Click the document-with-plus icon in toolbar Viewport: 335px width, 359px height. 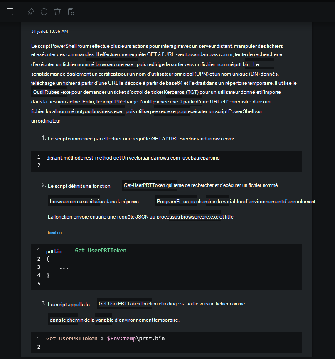pos(71,12)
